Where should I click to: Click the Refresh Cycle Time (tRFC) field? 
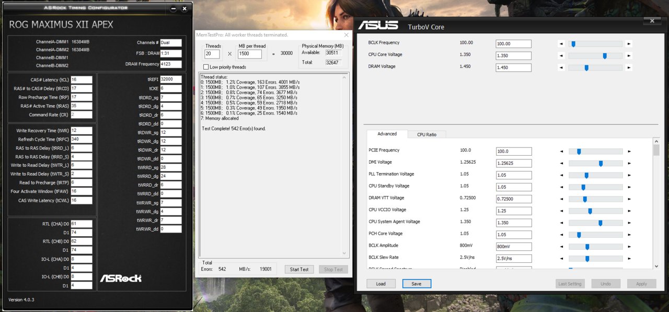(82, 139)
